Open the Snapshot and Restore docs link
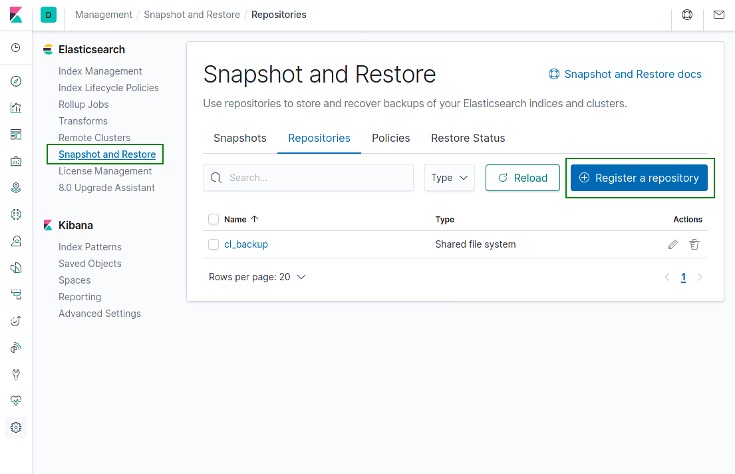The width and height of the screenshot is (735, 474). (625, 74)
